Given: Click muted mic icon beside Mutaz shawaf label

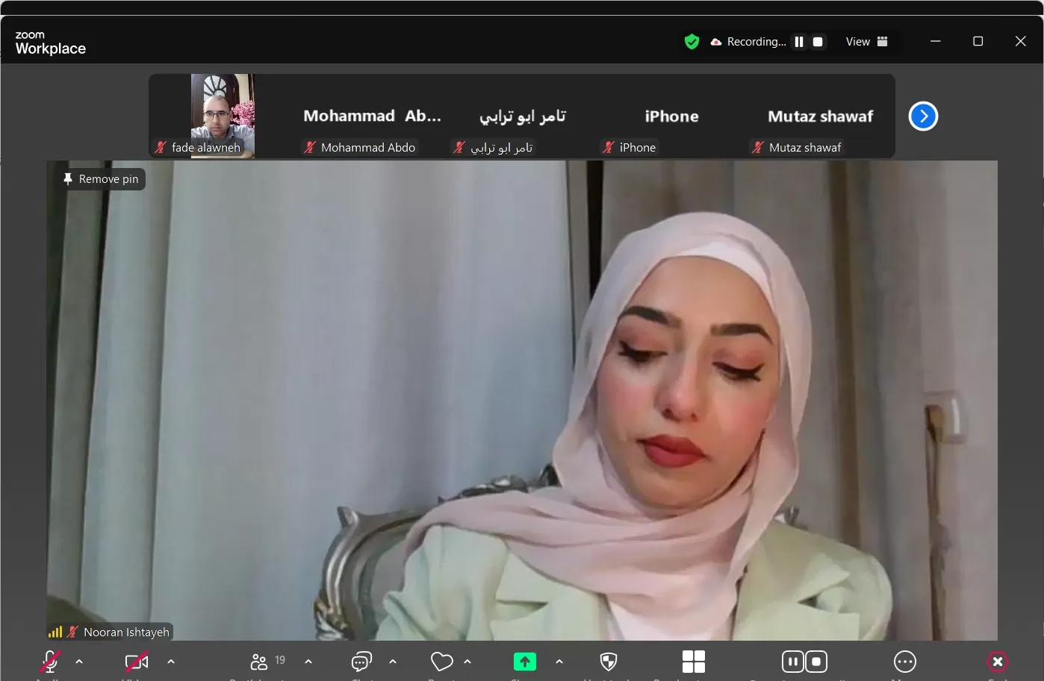Looking at the screenshot, I should coord(758,147).
